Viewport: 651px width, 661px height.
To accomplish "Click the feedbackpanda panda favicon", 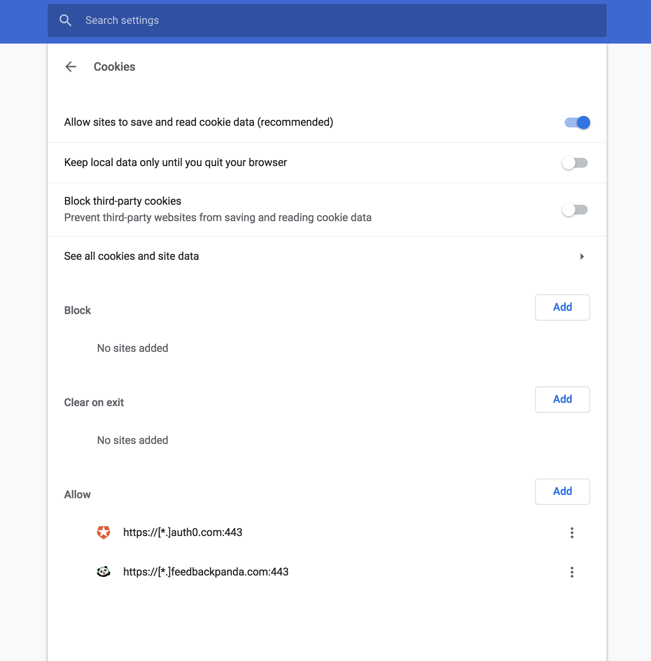I will (104, 572).
